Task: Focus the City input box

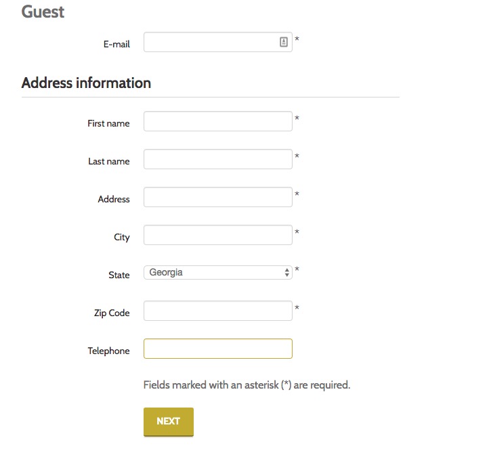Action: pos(217,236)
